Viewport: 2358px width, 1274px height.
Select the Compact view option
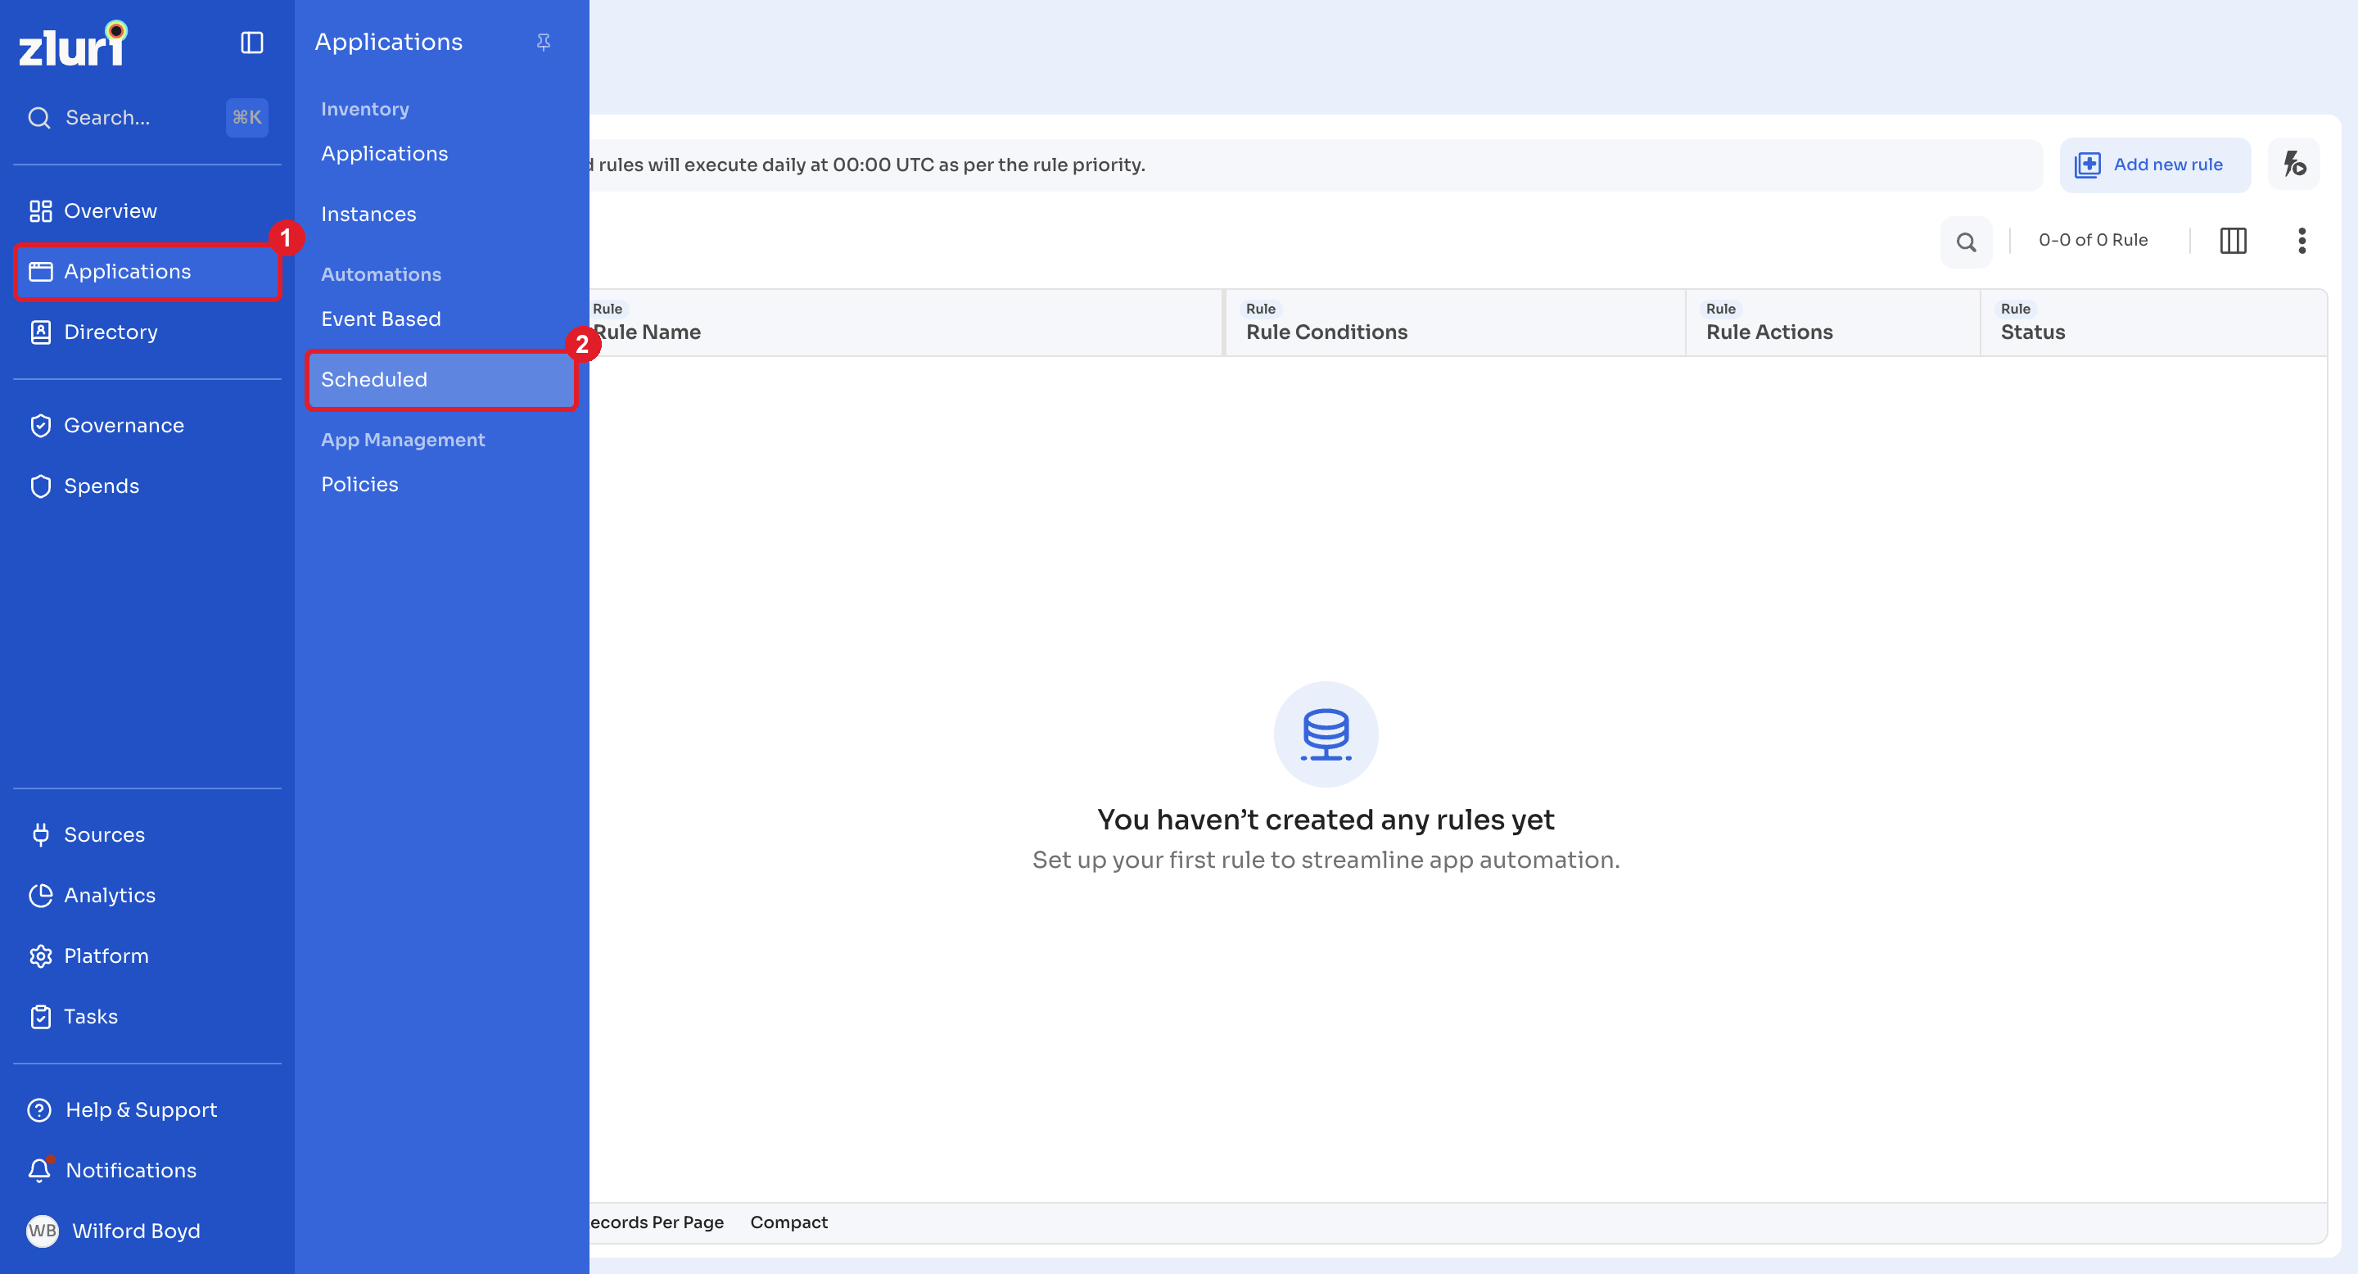point(788,1222)
